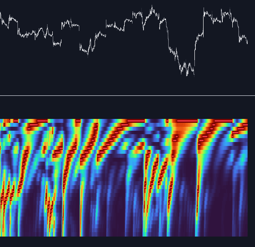Select the colored heatmap indicator pane
This screenshot has height=247, width=255.
[124, 178]
